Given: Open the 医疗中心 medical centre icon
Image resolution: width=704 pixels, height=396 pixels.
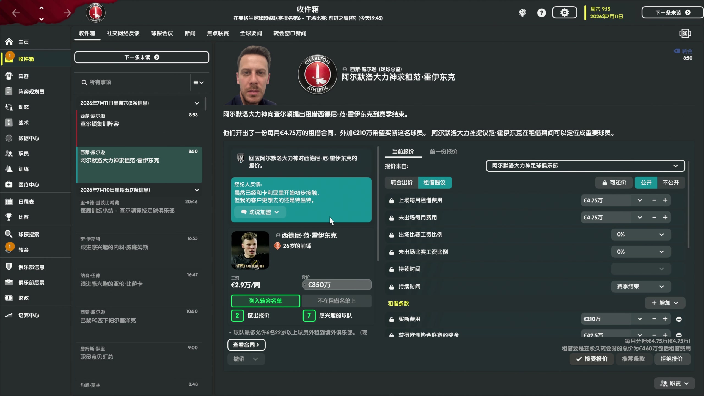Looking at the screenshot, I should (9, 185).
